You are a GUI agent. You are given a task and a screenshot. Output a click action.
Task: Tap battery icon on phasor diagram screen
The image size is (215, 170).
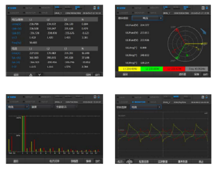click(x=207, y=8)
